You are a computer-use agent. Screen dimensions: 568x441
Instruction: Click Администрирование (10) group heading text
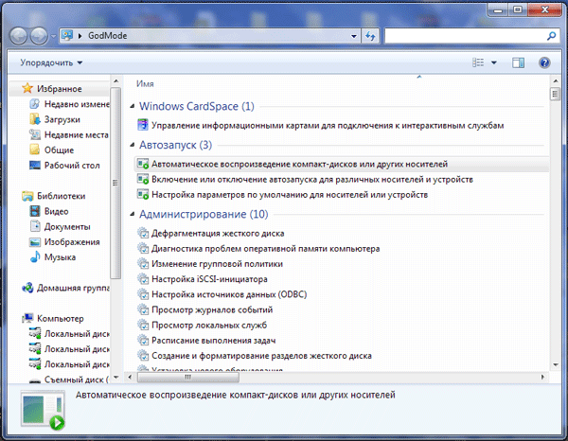tap(204, 214)
